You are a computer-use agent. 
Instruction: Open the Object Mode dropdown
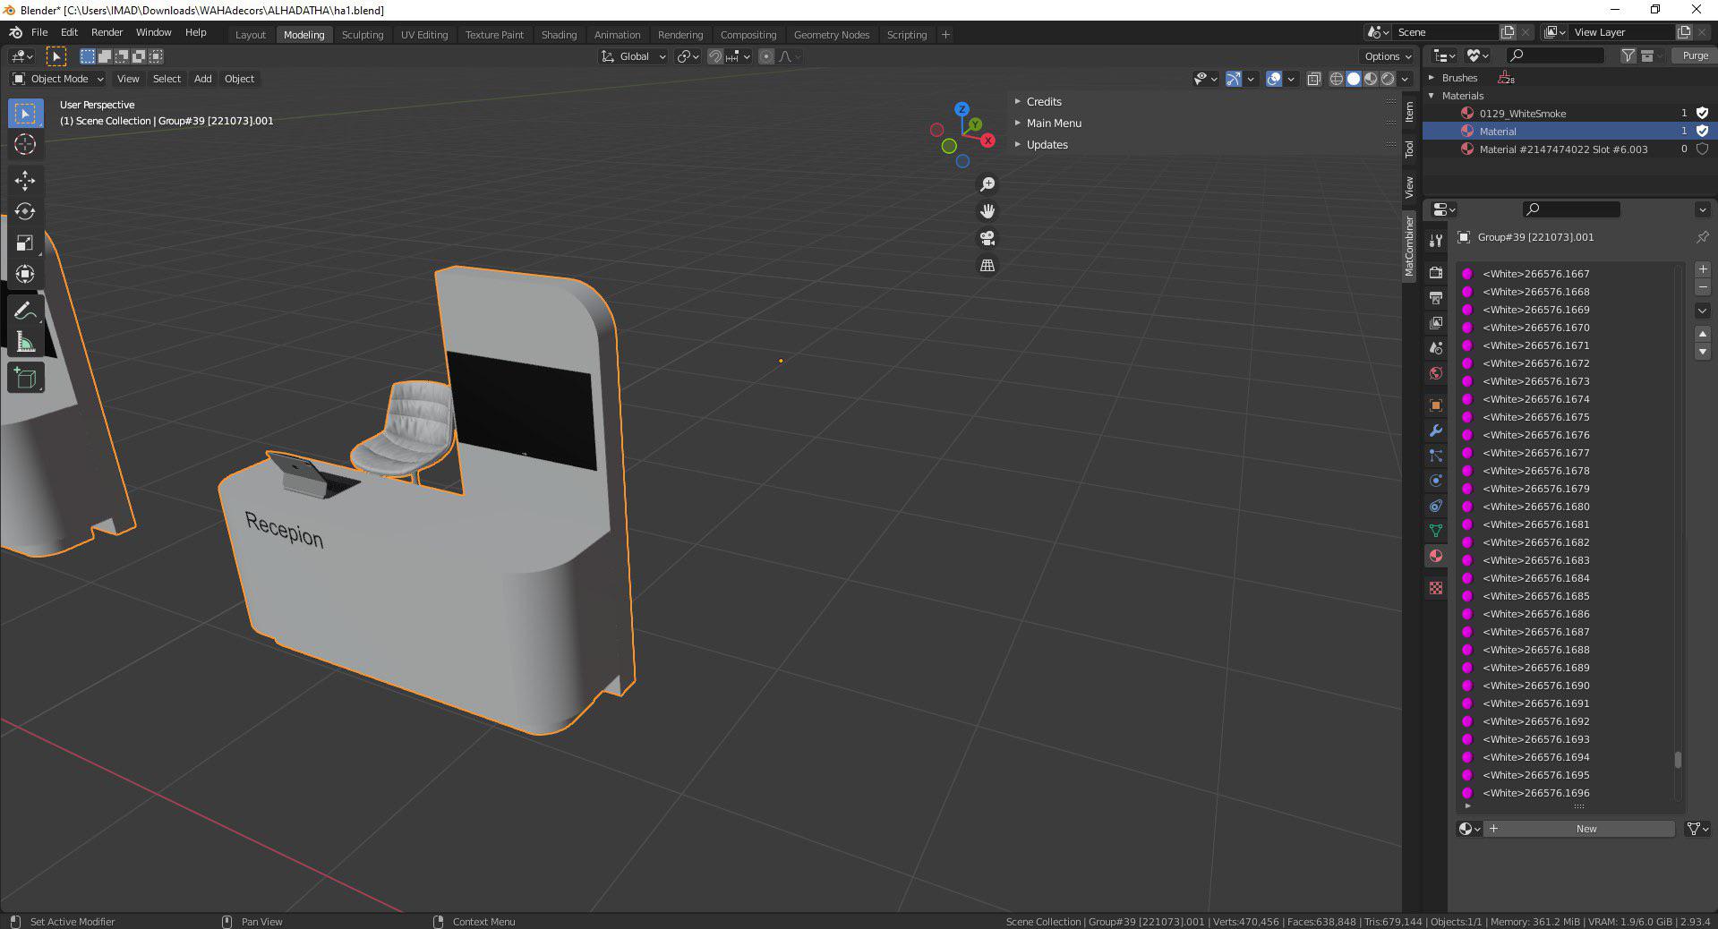click(56, 79)
